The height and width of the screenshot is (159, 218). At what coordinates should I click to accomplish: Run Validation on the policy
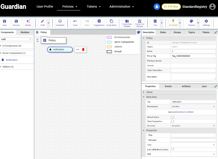[60, 23]
